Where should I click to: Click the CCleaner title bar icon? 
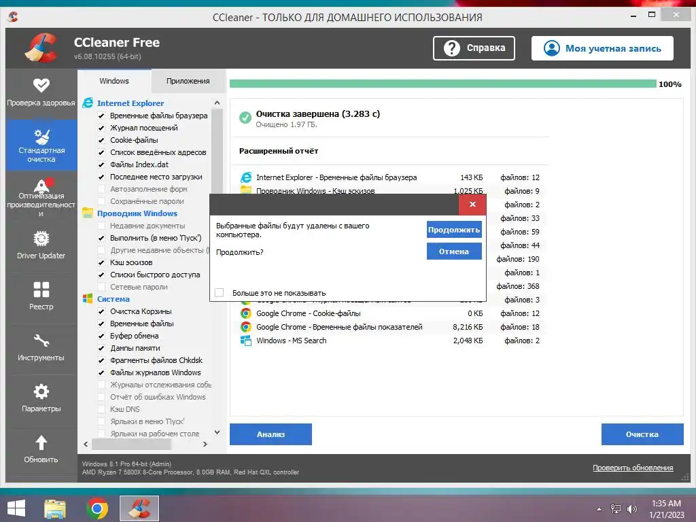tap(14, 17)
